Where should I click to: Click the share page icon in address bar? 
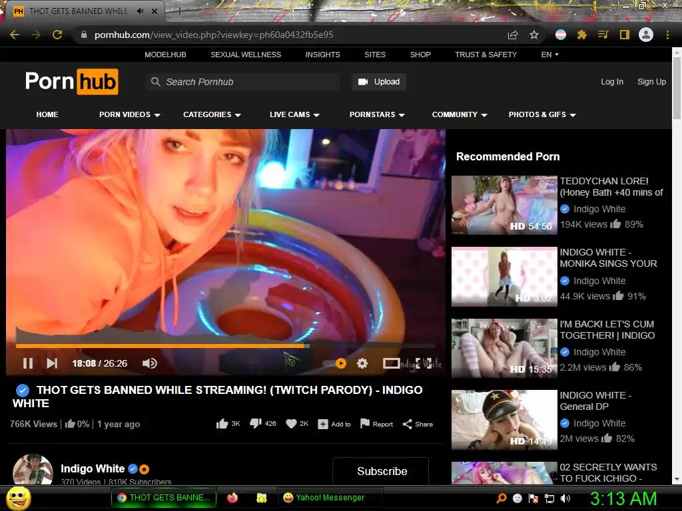click(513, 35)
